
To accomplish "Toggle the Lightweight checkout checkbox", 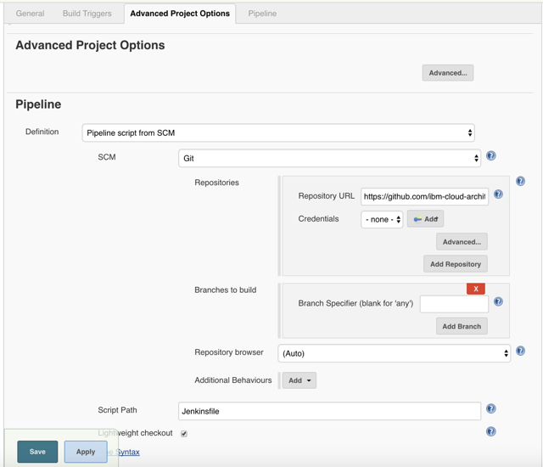I will 184,434.
